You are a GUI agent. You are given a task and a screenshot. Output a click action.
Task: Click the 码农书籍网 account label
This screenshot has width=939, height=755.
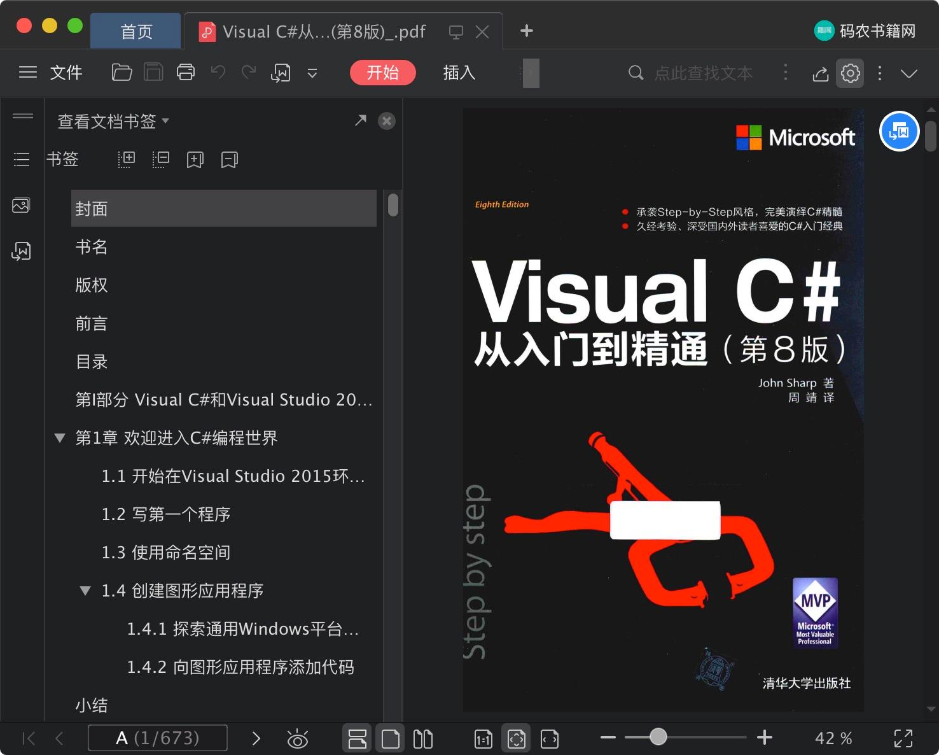click(x=877, y=31)
